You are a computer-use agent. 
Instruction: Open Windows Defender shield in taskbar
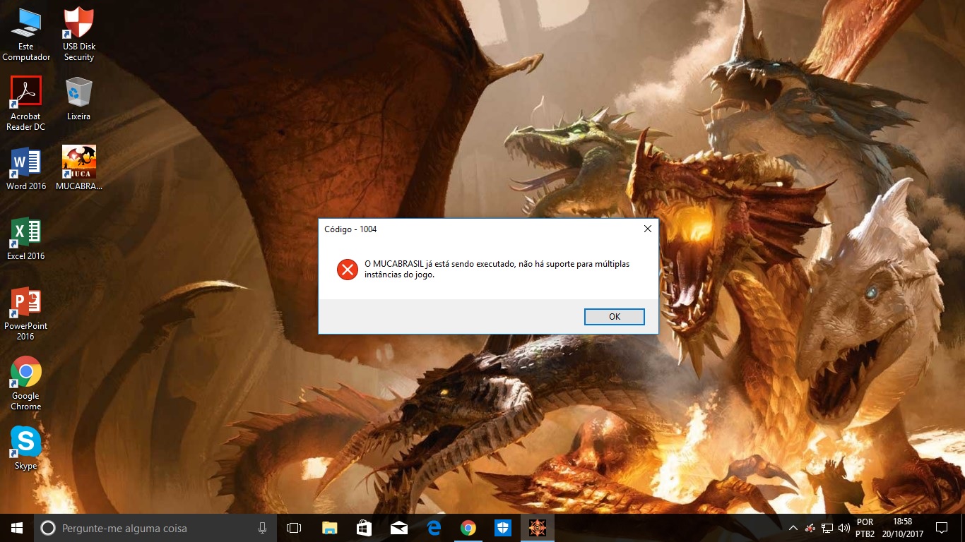pos(502,528)
